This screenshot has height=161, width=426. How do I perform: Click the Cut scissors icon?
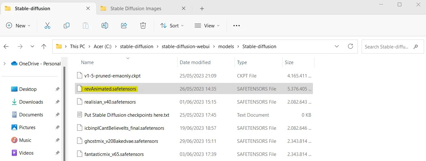coord(47,26)
